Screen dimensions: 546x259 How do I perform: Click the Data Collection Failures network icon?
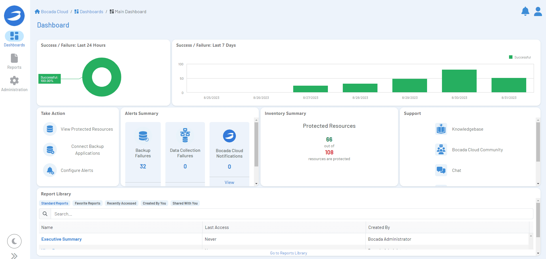pos(185,135)
